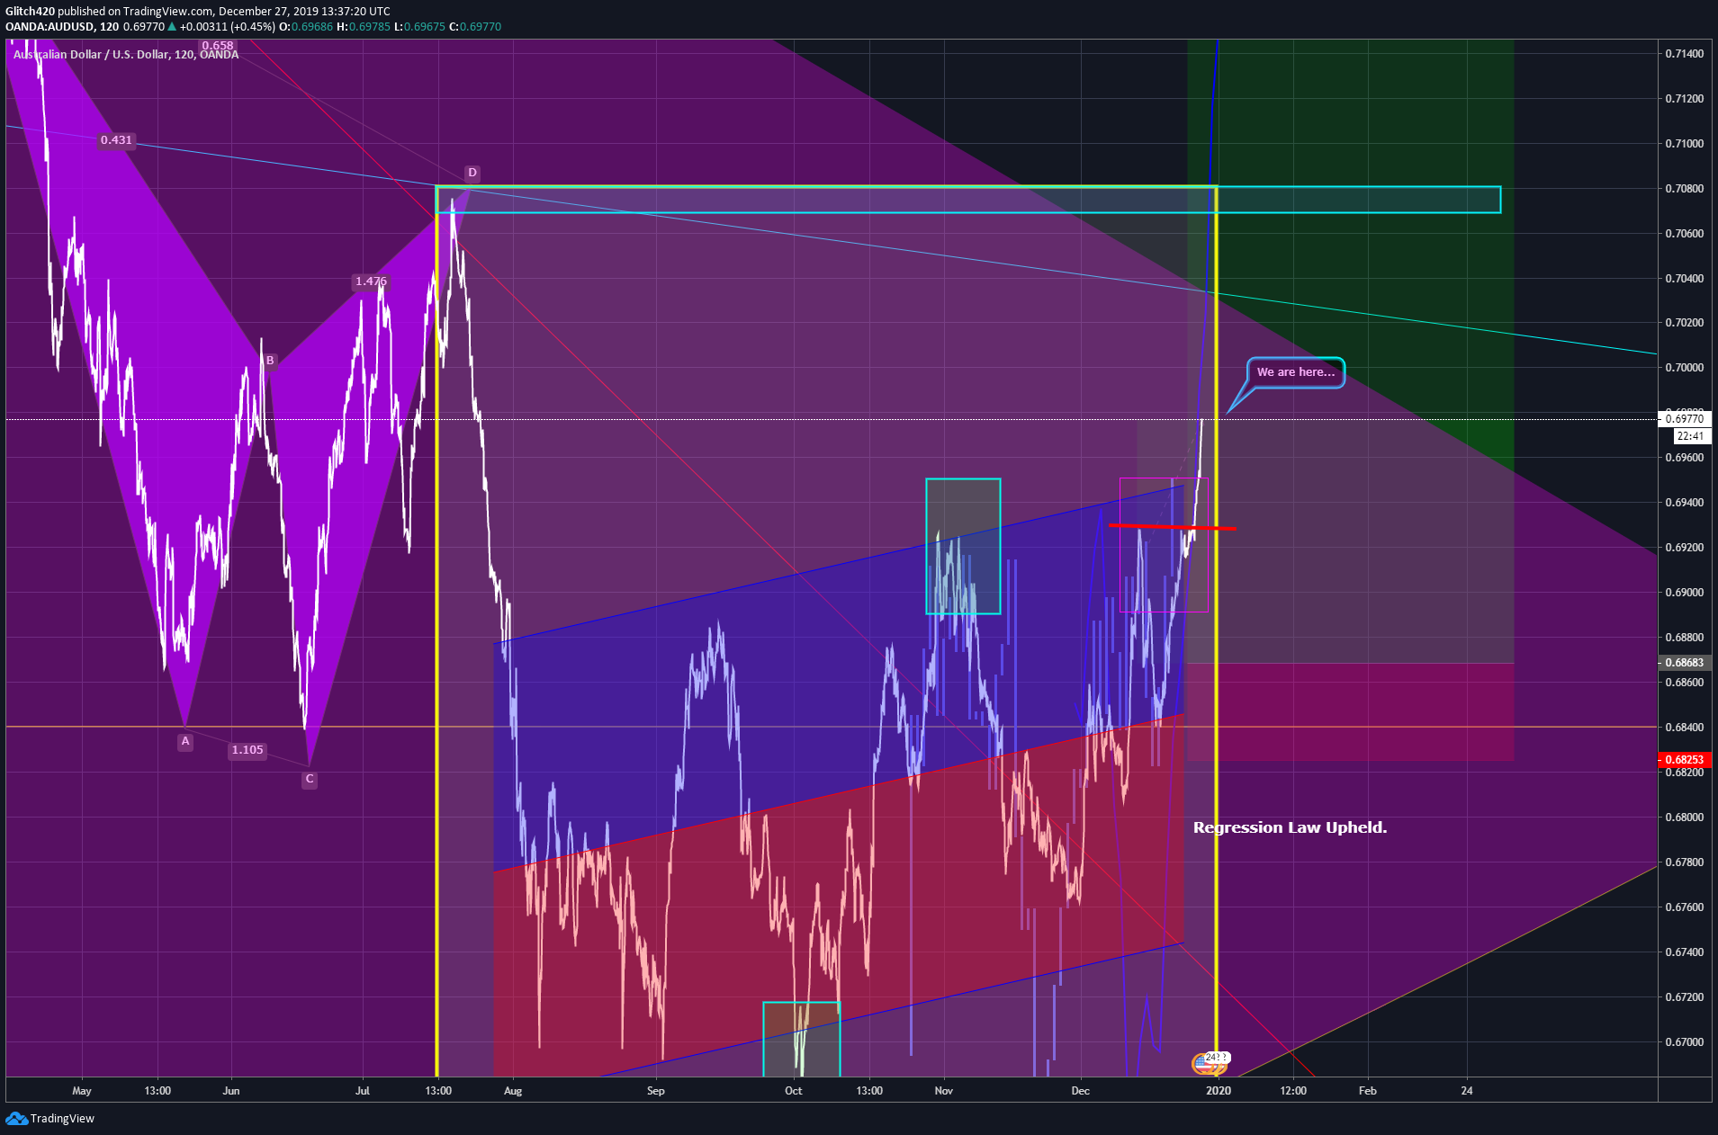Click the Glitch420 author name
The height and width of the screenshot is (1135, 1718).
point(31,12)
